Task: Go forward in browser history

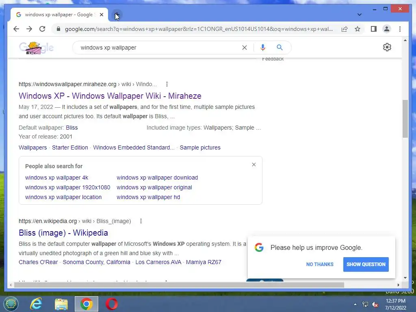Action: click(x=29, y=29)
